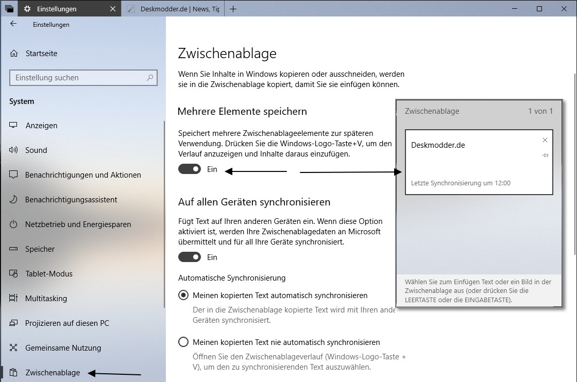Click the Zwischenablage page heading
Viewport: 577px width, 382px height.
227,54
